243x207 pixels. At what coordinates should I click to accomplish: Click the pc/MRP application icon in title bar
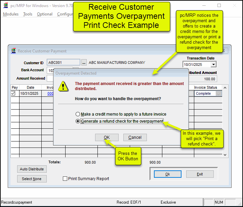pyautogui.click(x=6, y=6)
